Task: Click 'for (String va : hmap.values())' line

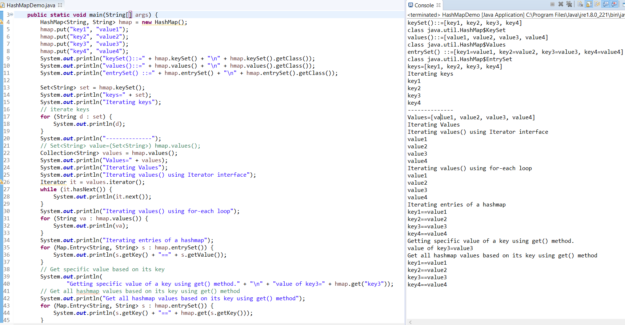Action: [x=94, y=218]
